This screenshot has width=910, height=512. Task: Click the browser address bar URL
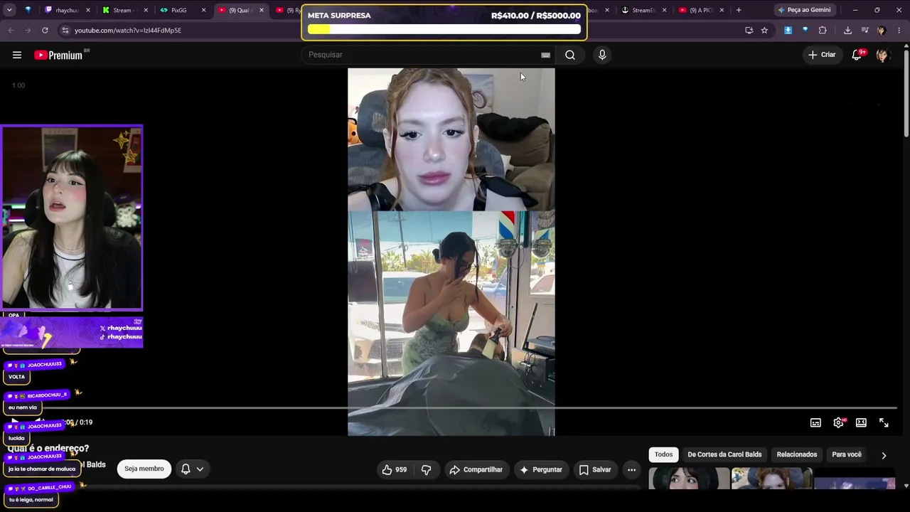coord(128,31)
